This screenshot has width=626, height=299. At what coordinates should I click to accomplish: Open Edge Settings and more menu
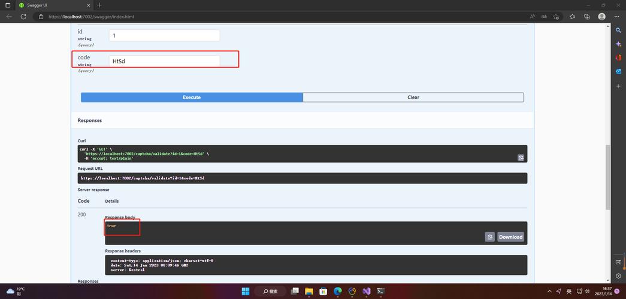pos(616,17)
